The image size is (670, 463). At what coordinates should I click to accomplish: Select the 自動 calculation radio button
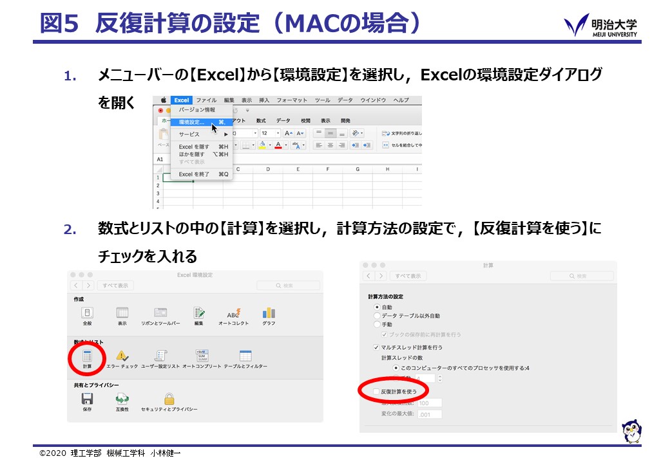coord(377,307)
